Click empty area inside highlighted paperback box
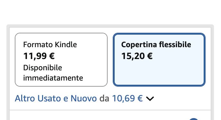The width and height of the screenshot is (221, 120). 159,73
